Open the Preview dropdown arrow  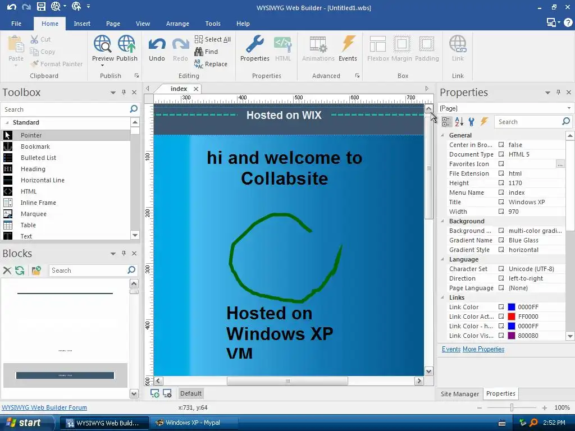click(102, 66)
